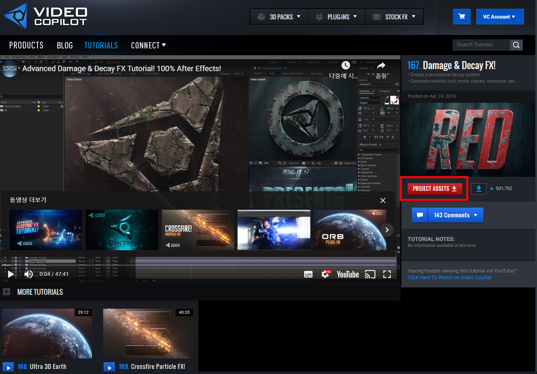537x374 pixels.
Task: Download Project Assets
Action: (435, 189)
